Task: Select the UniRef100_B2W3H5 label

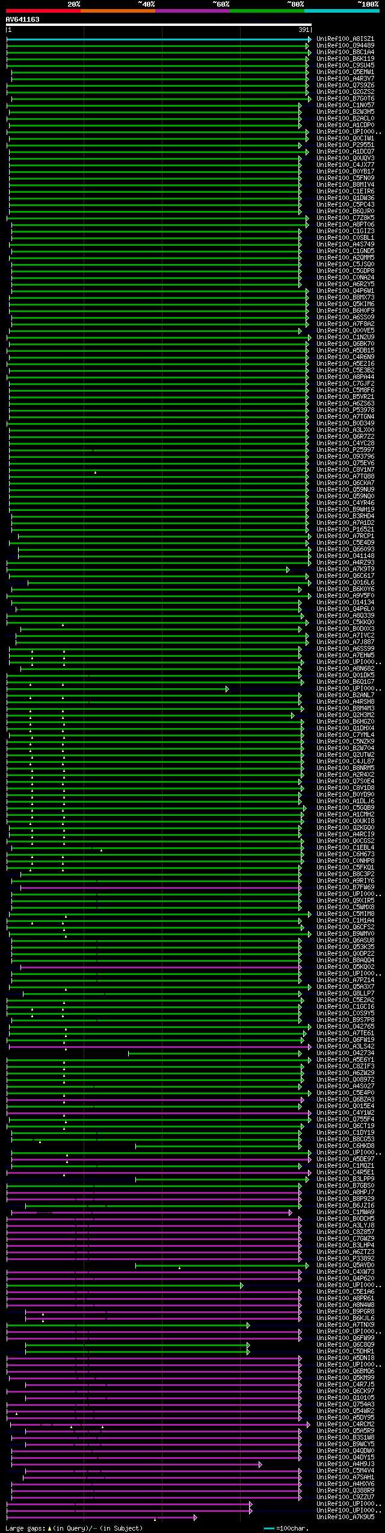Action: tap(345, 112)
